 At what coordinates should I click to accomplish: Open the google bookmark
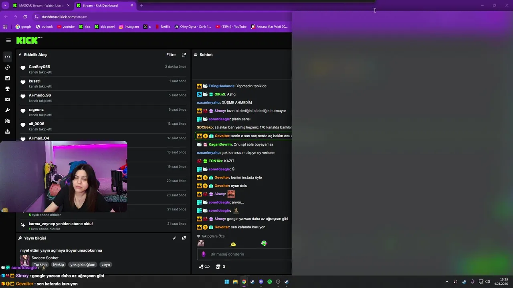click(23, 27)
